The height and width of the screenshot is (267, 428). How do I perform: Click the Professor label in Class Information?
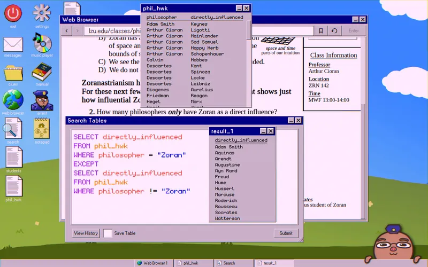(x=319, y=65)
